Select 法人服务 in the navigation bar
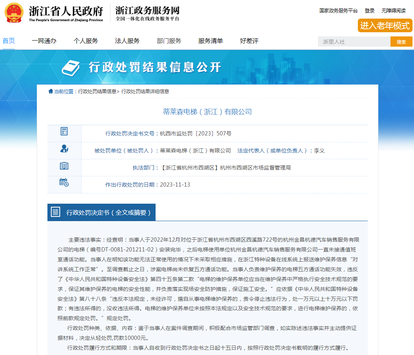414x355 pixels. [x=127, y=41]
